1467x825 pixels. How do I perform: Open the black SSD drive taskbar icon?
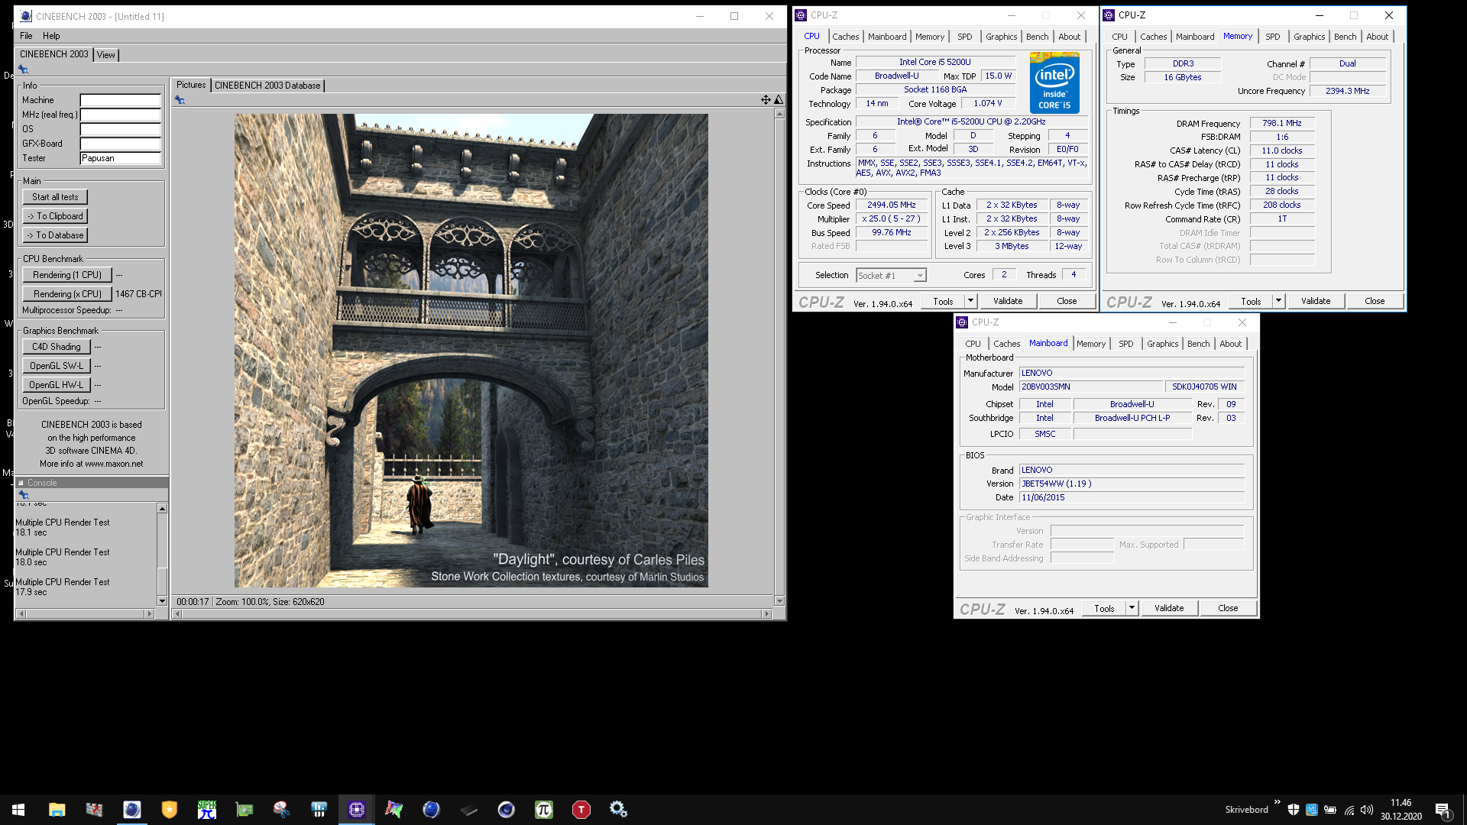tap(469, 810)
